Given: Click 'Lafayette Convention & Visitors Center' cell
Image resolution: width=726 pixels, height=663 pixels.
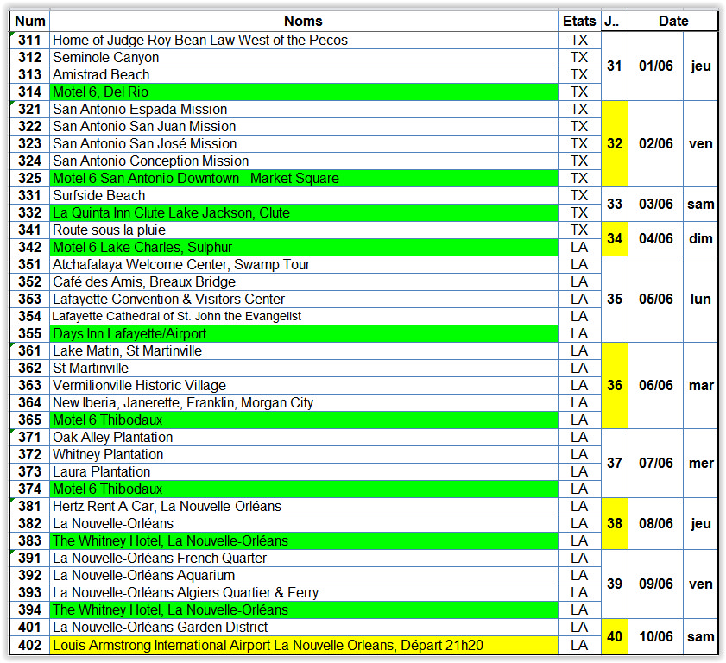Looking at the screenshot, I should tap(304, 299).
